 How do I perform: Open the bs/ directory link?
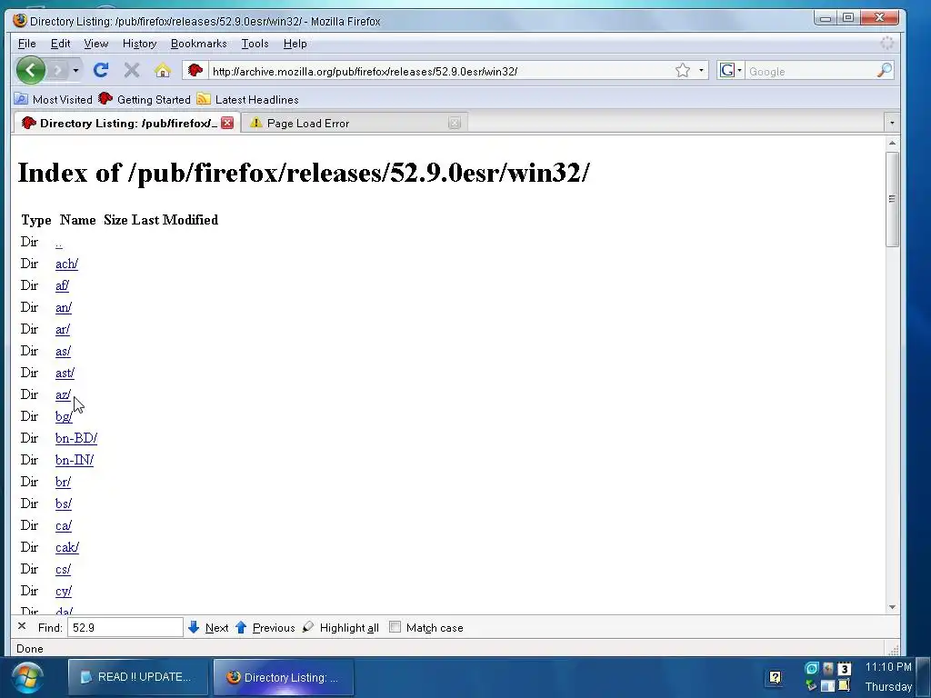coord(64,504)
